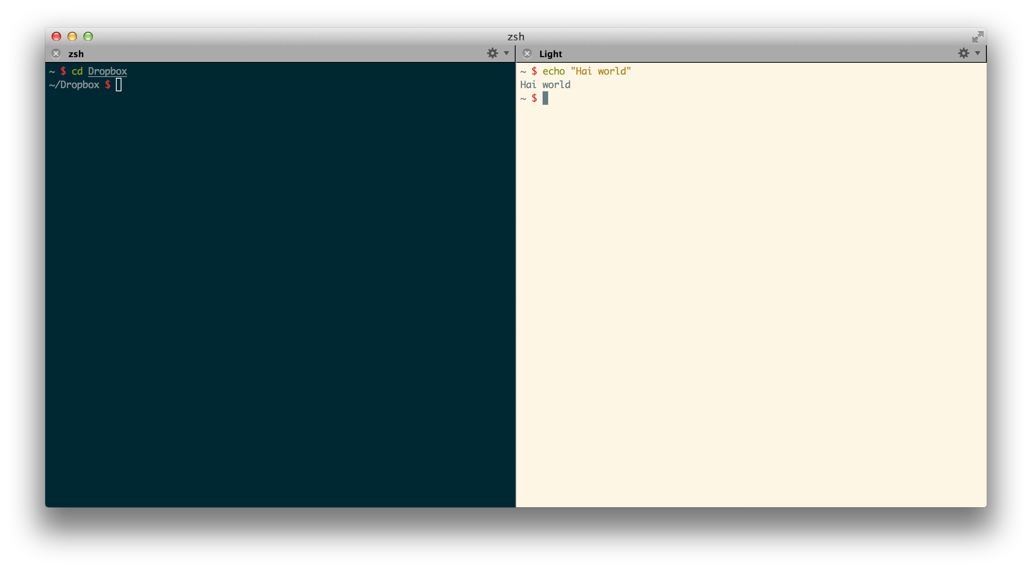Expand dropdown arrow in zsh pane header
The height and width of the screenshot is (570, 1032).
pos(506,53)
